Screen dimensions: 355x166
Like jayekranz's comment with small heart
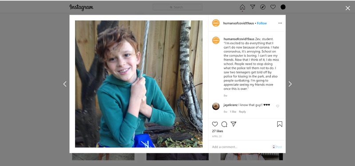point(278,106)
